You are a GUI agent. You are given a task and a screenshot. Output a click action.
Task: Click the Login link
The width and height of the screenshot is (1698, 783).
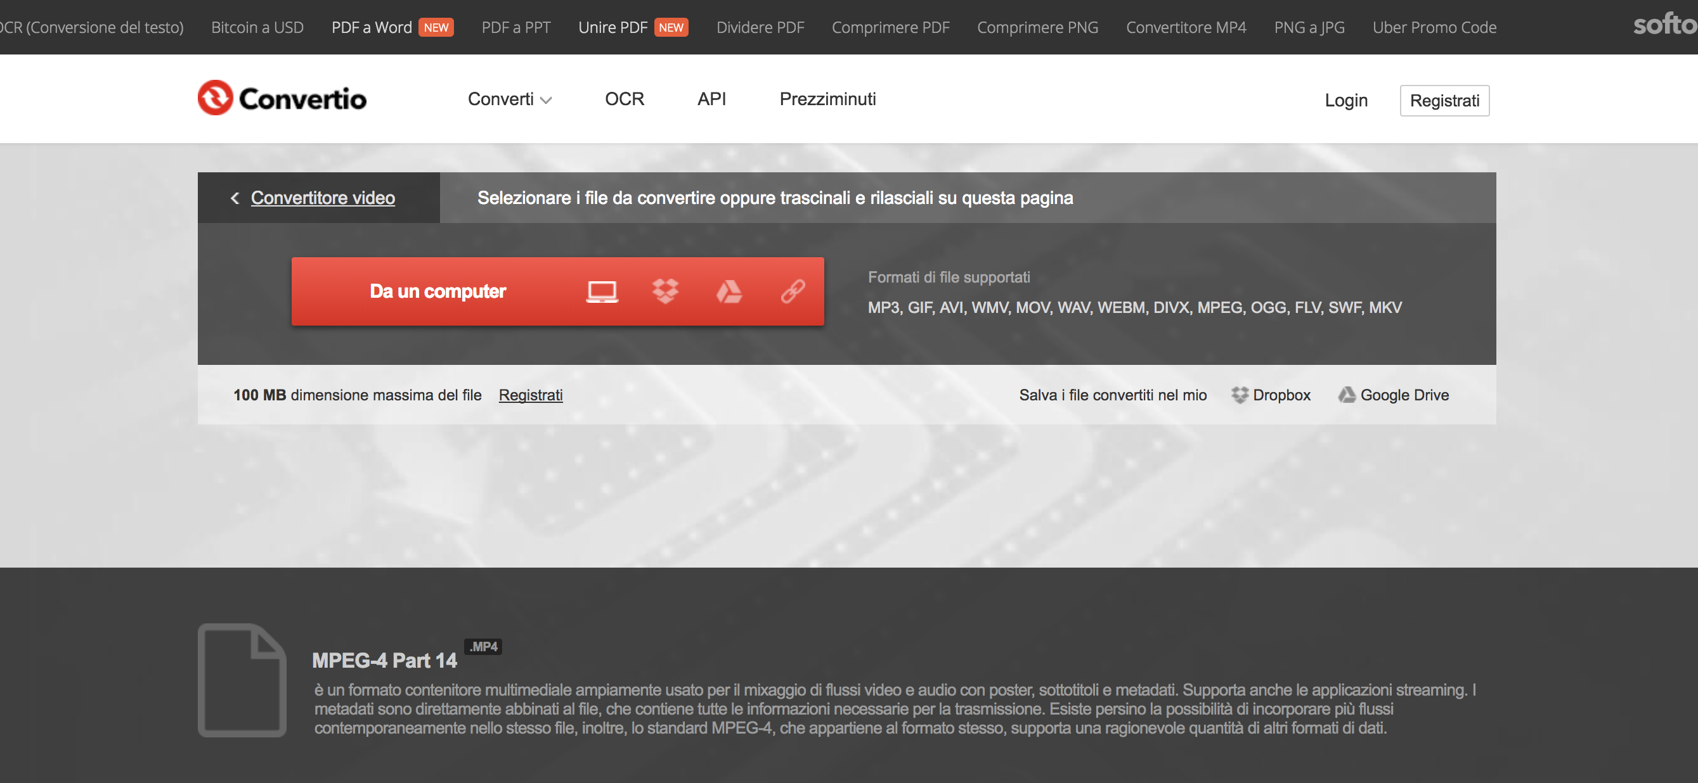click(x=1346, y=100)
